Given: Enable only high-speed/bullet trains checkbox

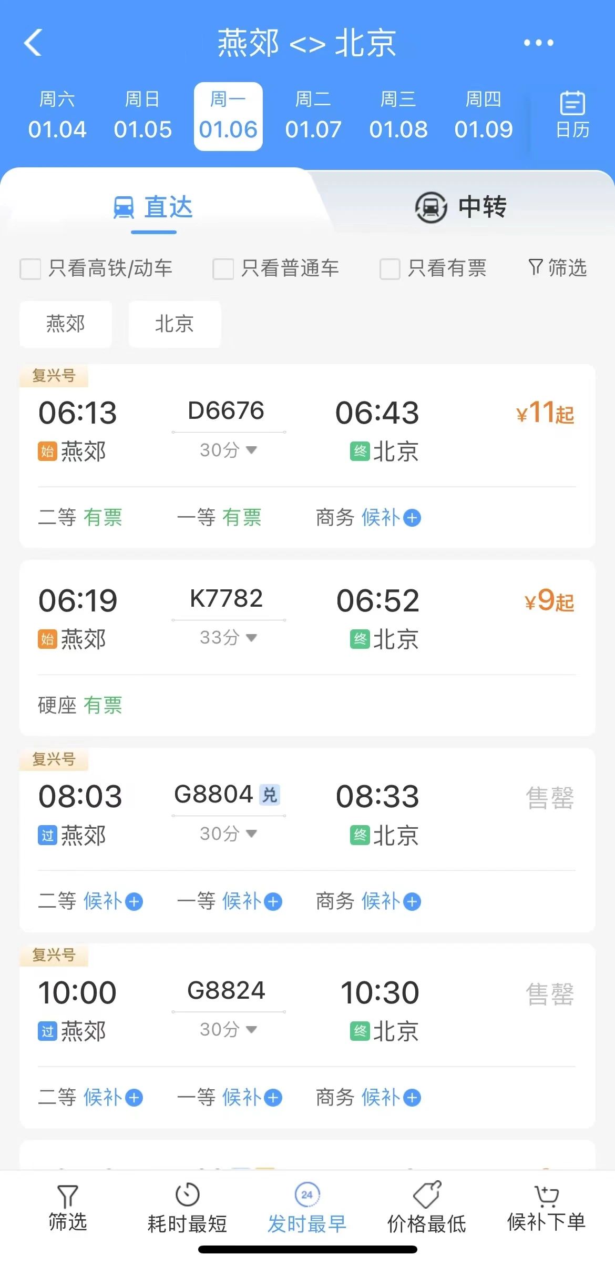Looking at the screenshot, I should [x=30, y=269].
